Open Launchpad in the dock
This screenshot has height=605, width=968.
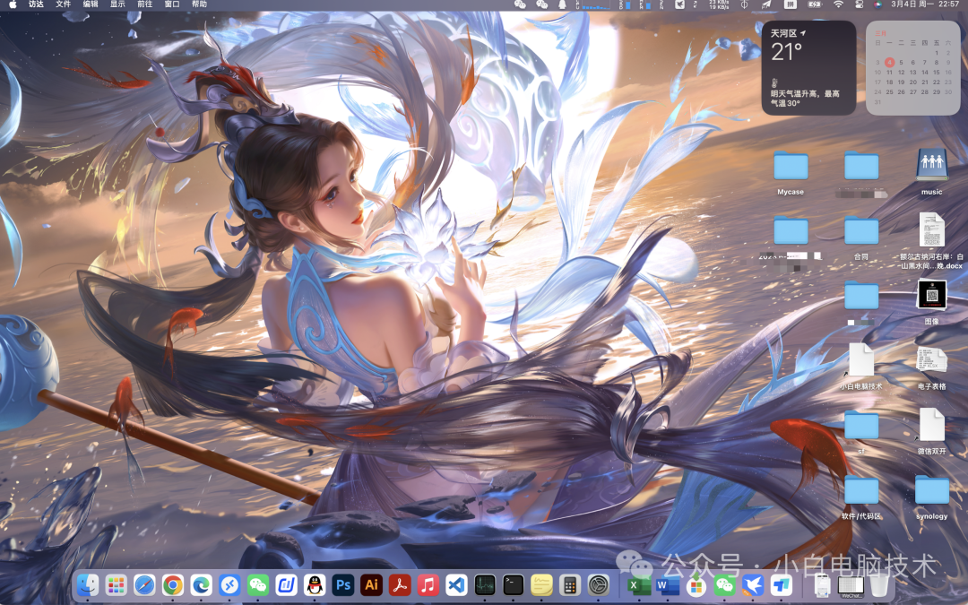116,584
